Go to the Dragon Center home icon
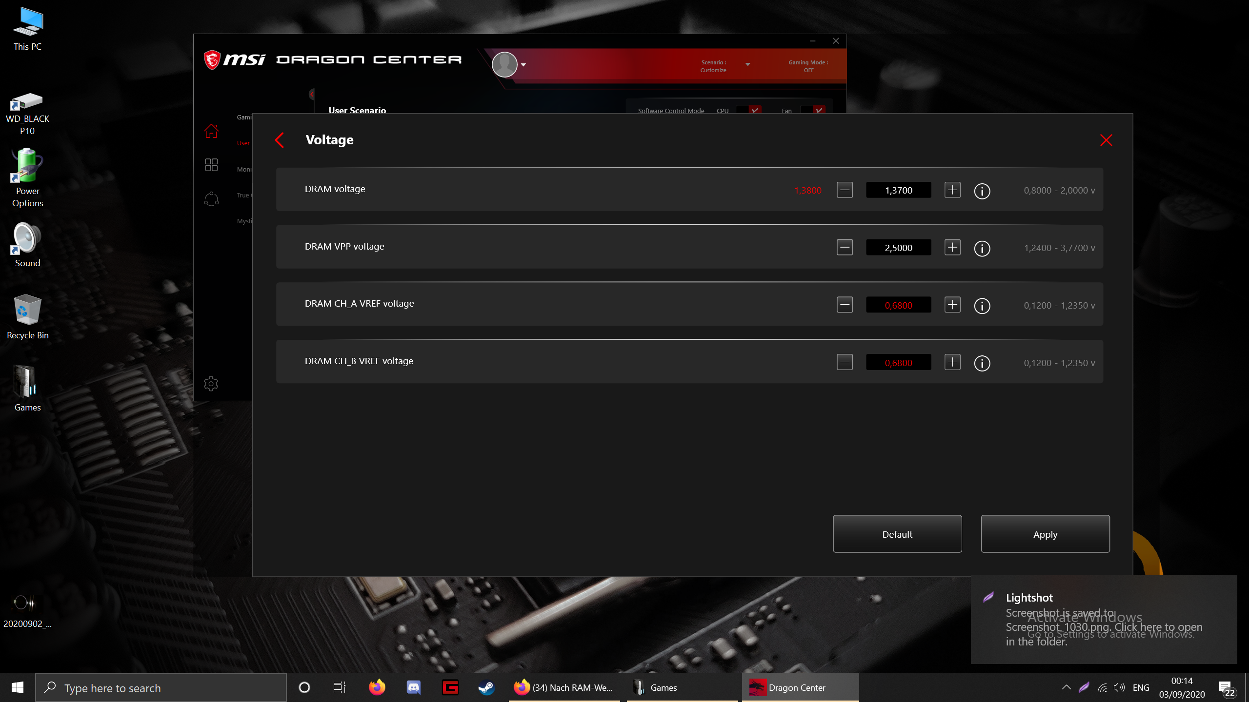 (211, 131)
